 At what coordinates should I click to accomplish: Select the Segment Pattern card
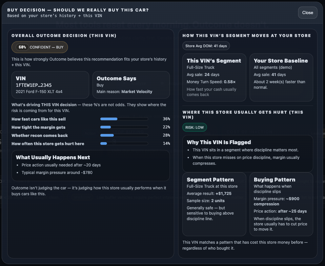pos(214,204)
